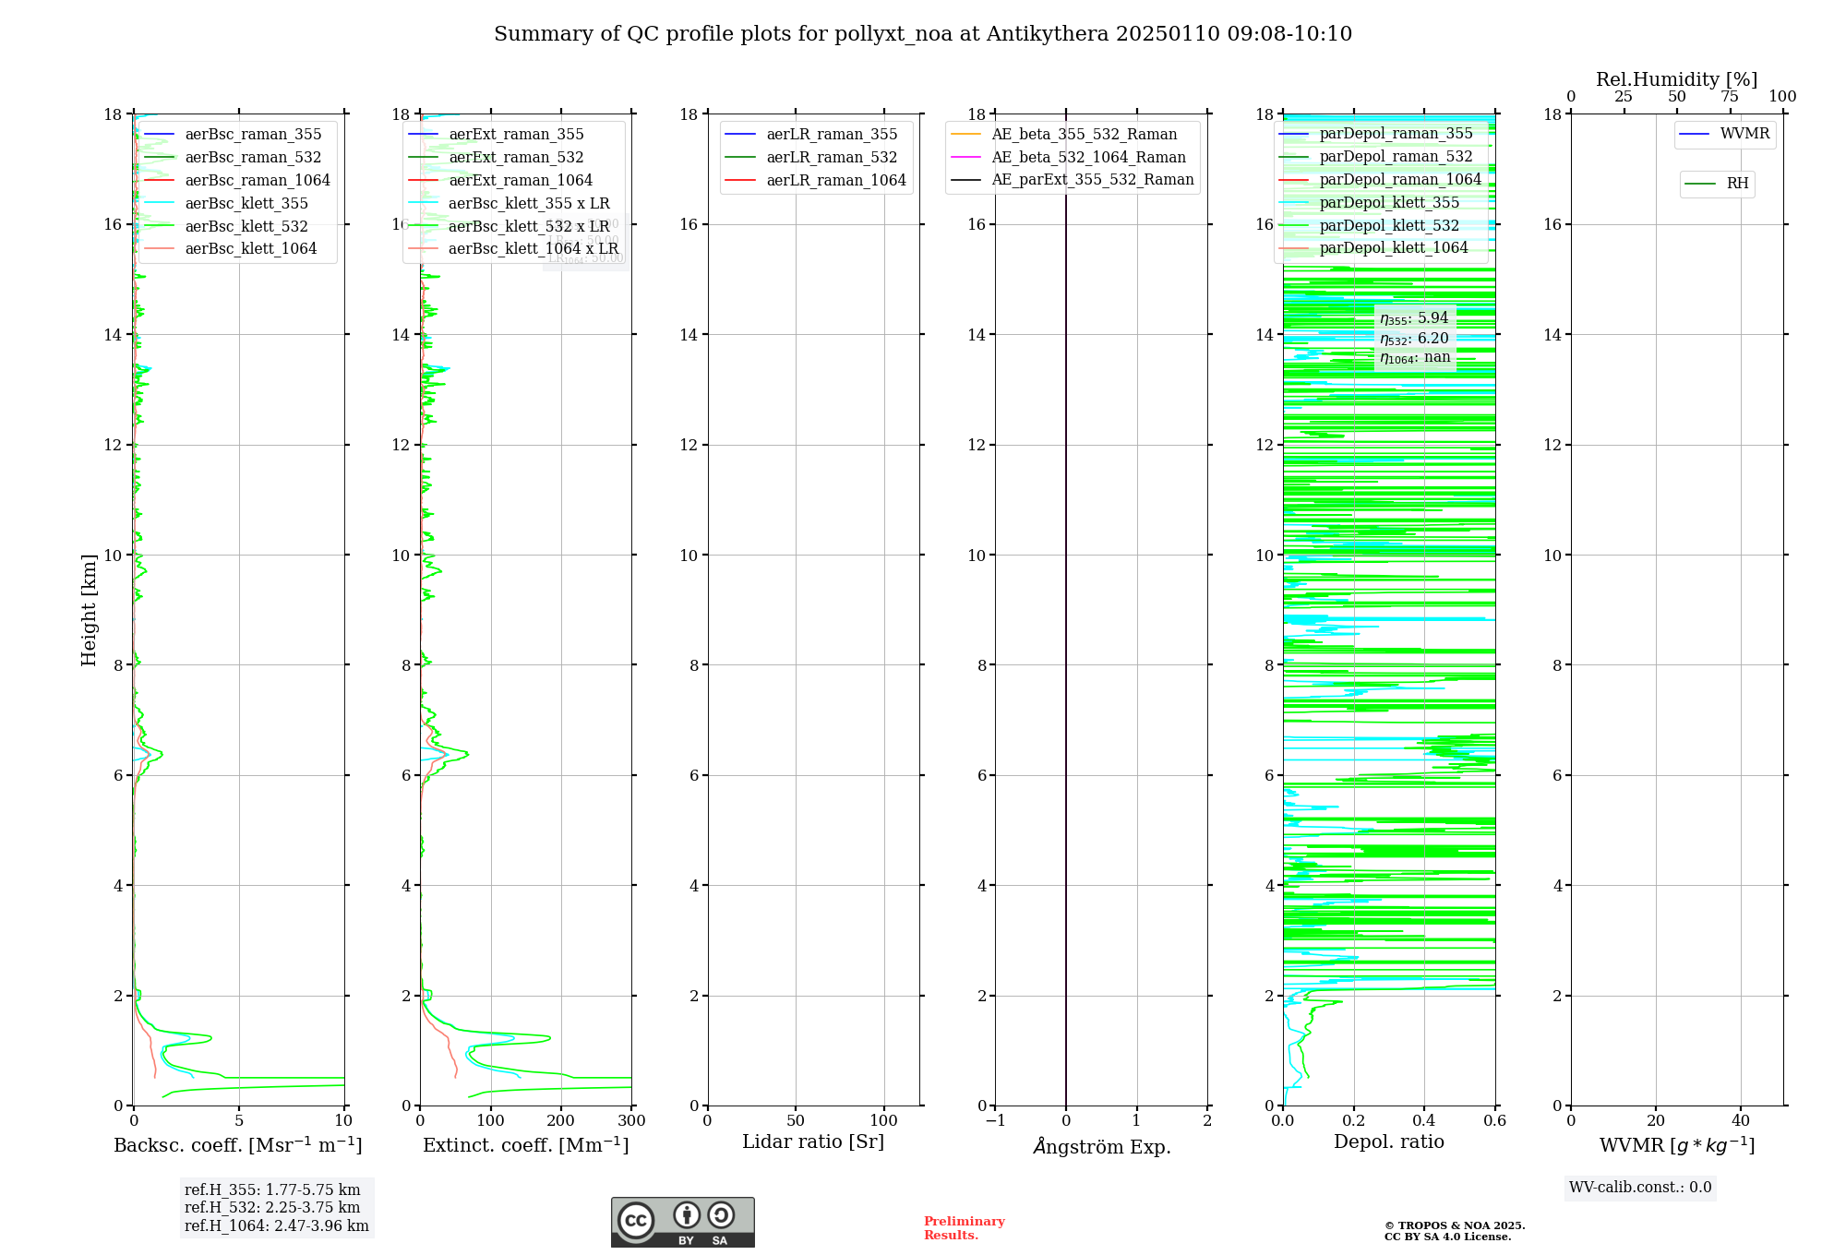Viewport: 1846px width, 1255px height.
Task: Select legend entry parDepol_klett_1064
Action: click(x=1374, y=248)
